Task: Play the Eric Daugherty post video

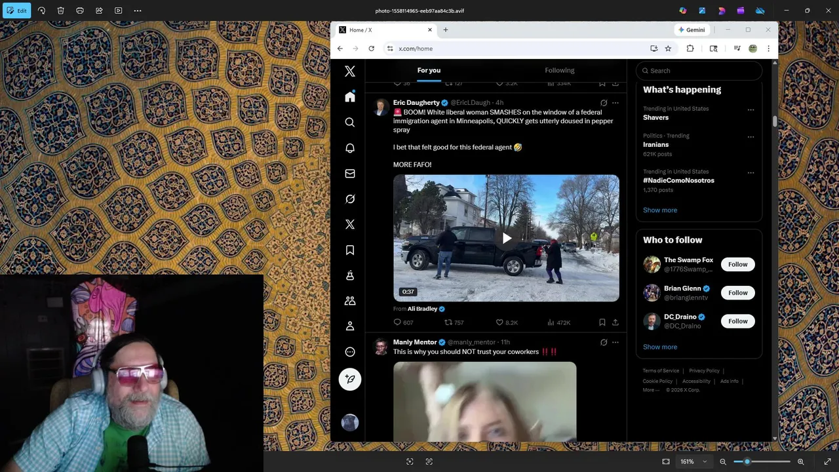Action: pyautogui.click(x=506, y=238)
